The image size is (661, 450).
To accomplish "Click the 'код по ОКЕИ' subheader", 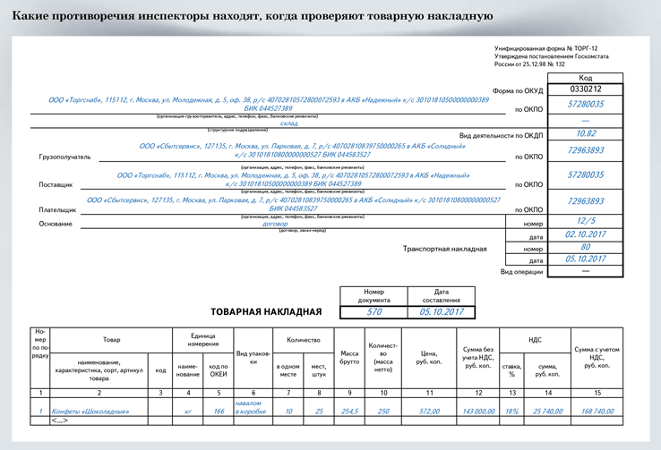I will pos(218,370).
